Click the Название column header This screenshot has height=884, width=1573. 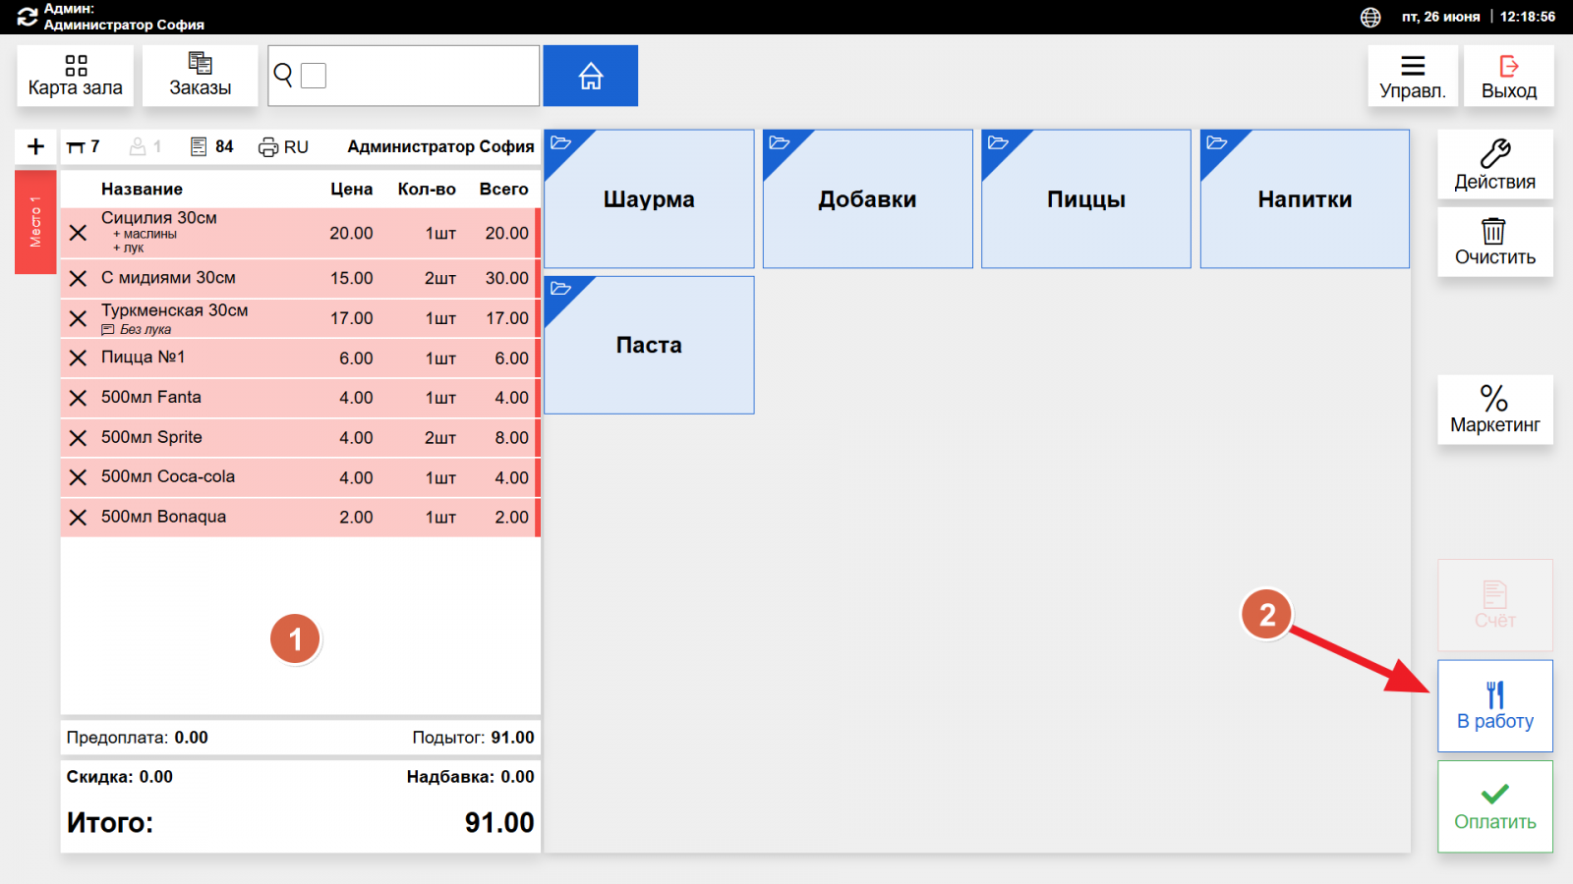[142, 190]
